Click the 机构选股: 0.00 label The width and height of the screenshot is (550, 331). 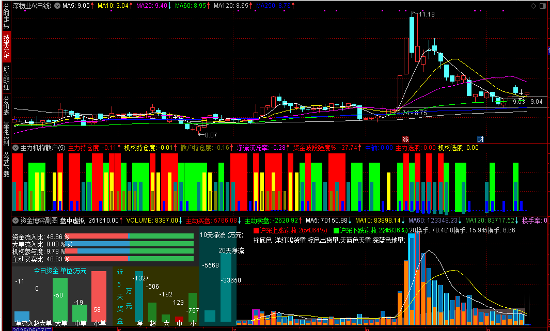(x=459, y=148)
